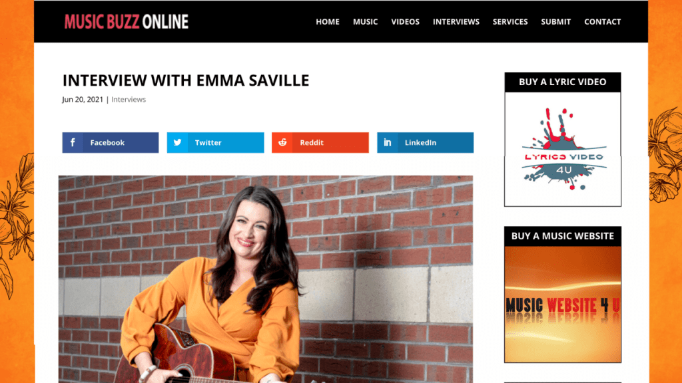Click the Emma Saville featured photo
This screenshot has width=682, height=383.
point(266,279)
